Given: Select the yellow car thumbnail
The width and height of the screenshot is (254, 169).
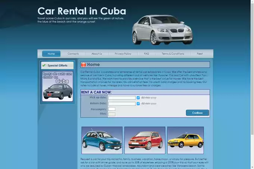Looking at the screenshot, I should [185, 140].
